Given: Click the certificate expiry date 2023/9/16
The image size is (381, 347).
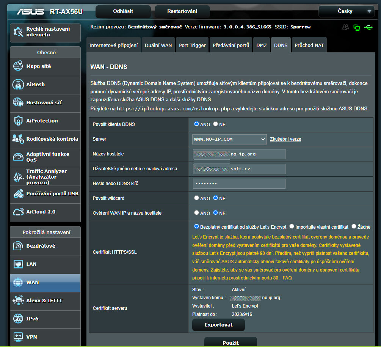Looking at the screenshot, I should [x=242, y=314].
